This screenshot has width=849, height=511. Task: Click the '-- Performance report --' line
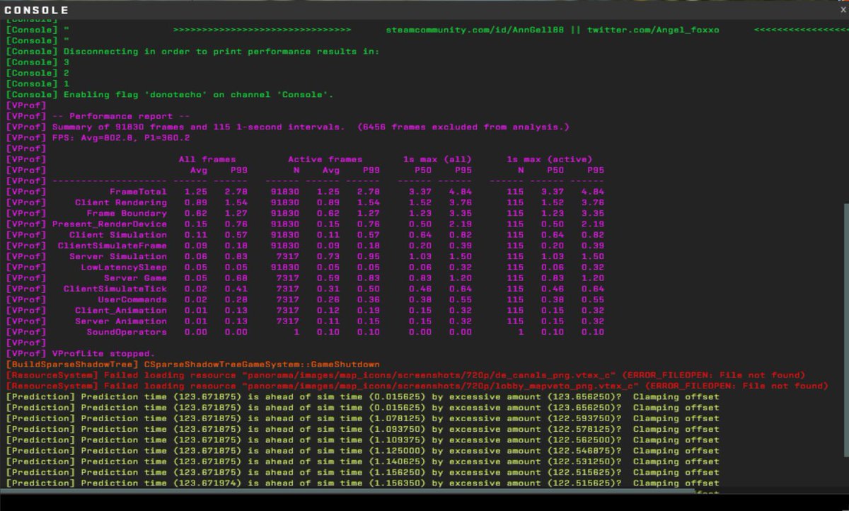coord(98,116)
